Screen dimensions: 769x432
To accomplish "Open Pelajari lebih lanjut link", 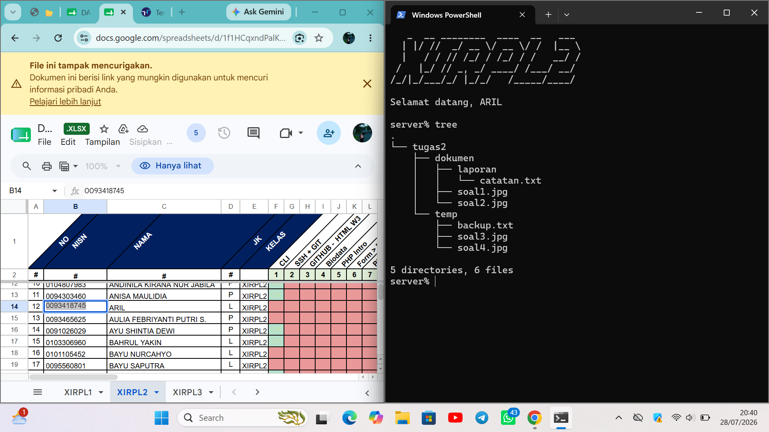I will [65, 102].
